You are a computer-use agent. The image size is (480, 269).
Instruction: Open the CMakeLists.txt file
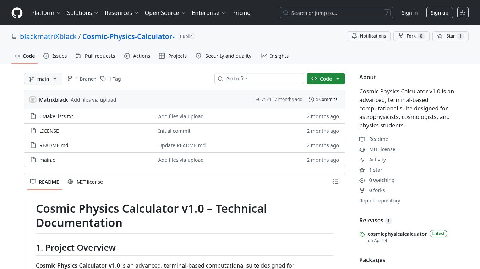click(x=56, y=116)
